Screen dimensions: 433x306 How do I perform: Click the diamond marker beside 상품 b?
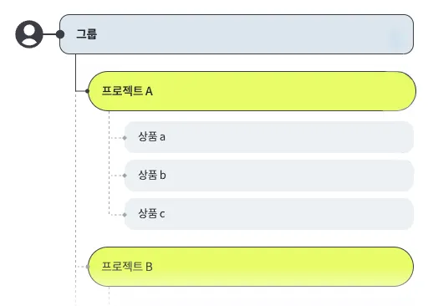(125, 176)
